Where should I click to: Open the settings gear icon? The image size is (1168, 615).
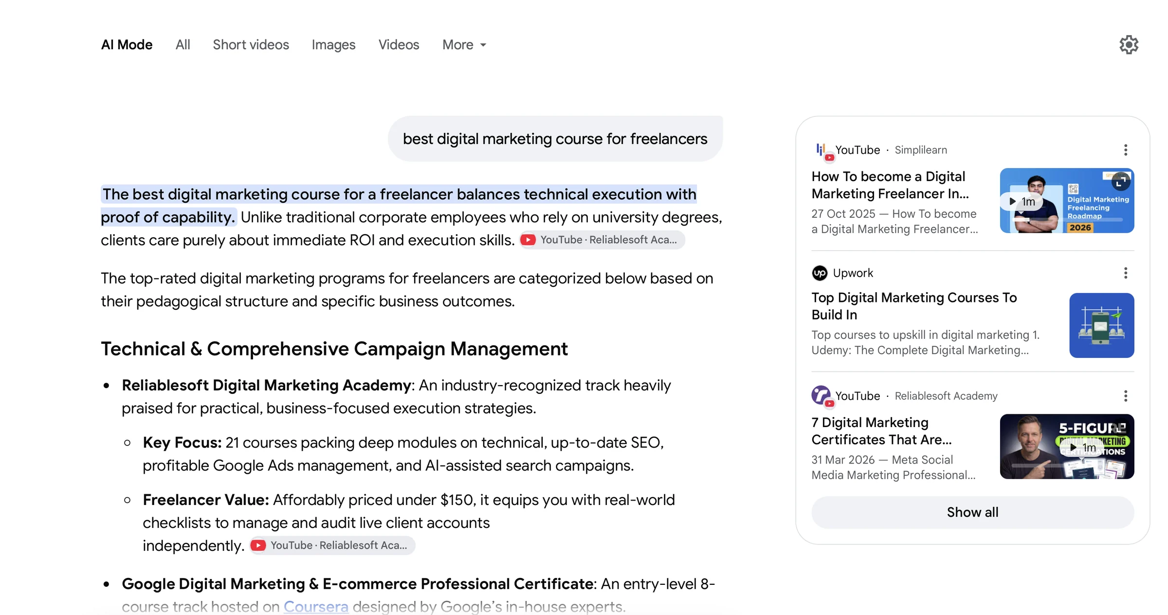coord(1129,45)
